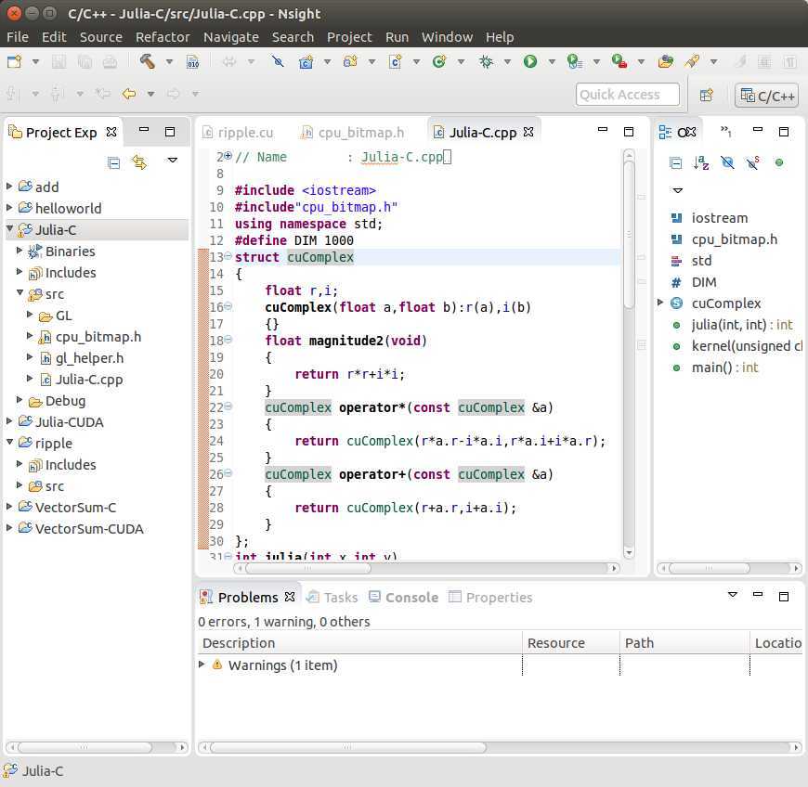Click the Quick Access input field
808x787 pixels.
click(627, 95)
